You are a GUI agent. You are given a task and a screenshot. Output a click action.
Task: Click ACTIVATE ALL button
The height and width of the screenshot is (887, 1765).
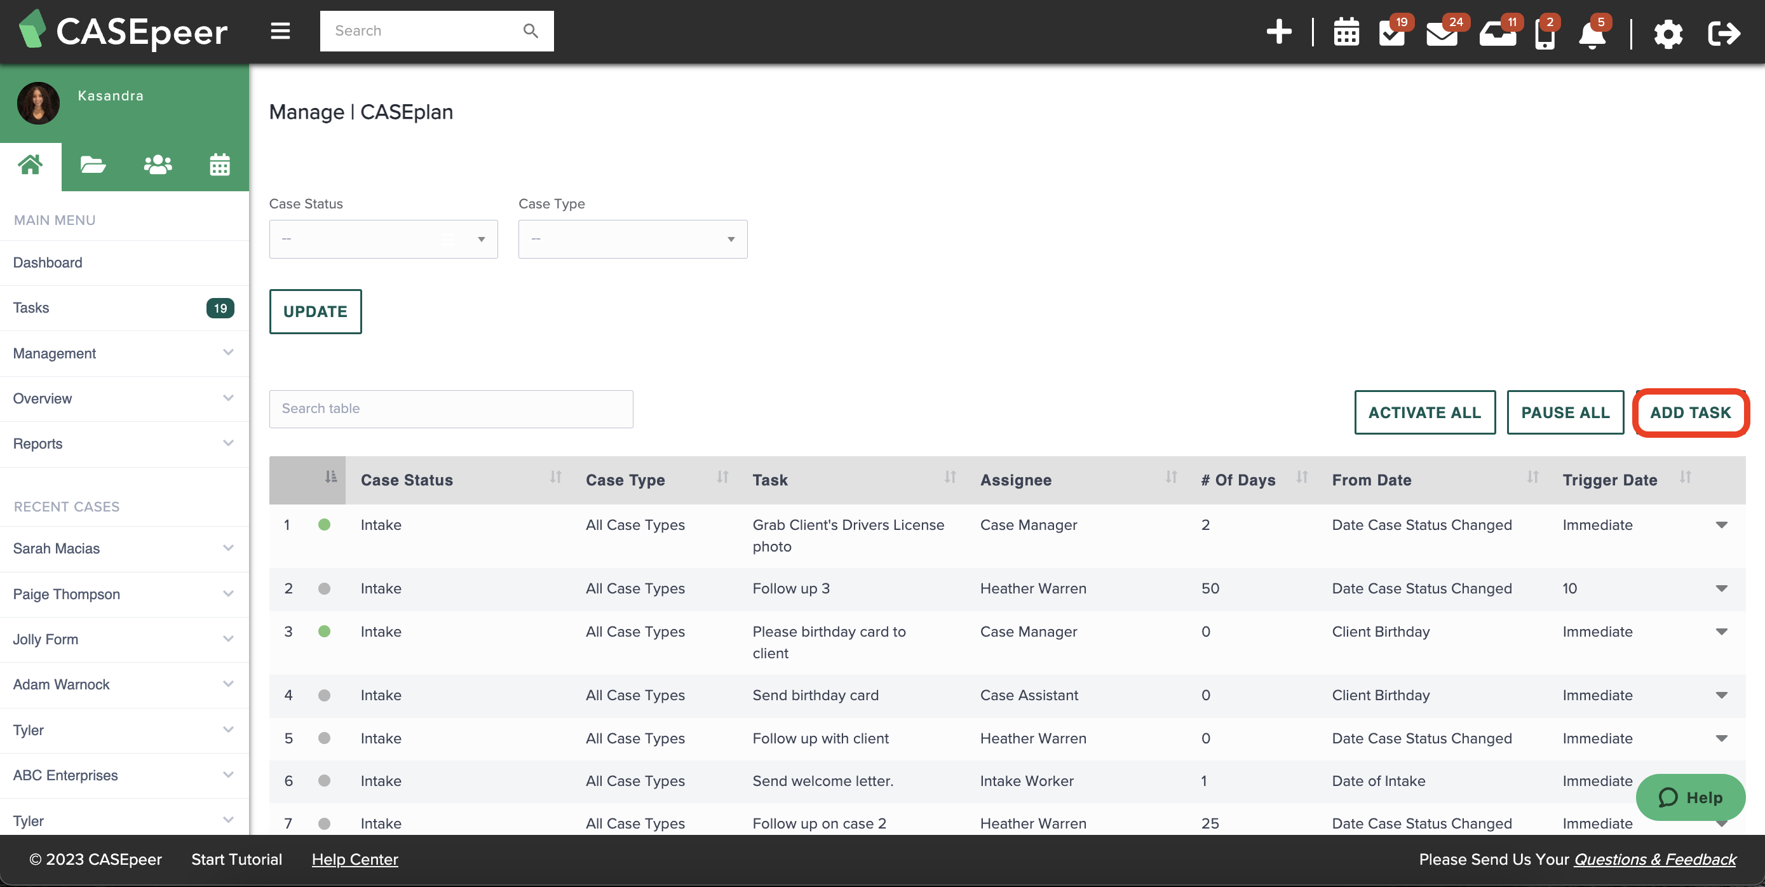point(1424,412)
